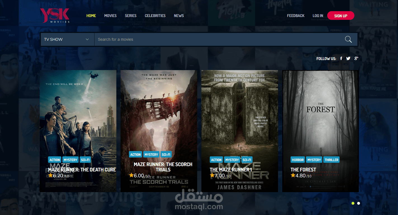This screenshot has height=215, width=398.
Task: Click the title 'THE MAZE RUNNER 1'
Action: click(x=231, y=169)
